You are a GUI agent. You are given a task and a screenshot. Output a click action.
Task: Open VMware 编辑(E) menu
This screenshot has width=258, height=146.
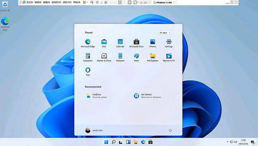pos(38,3)
